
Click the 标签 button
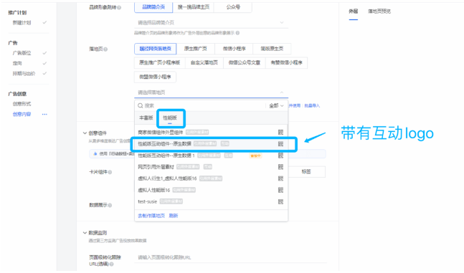306,171
